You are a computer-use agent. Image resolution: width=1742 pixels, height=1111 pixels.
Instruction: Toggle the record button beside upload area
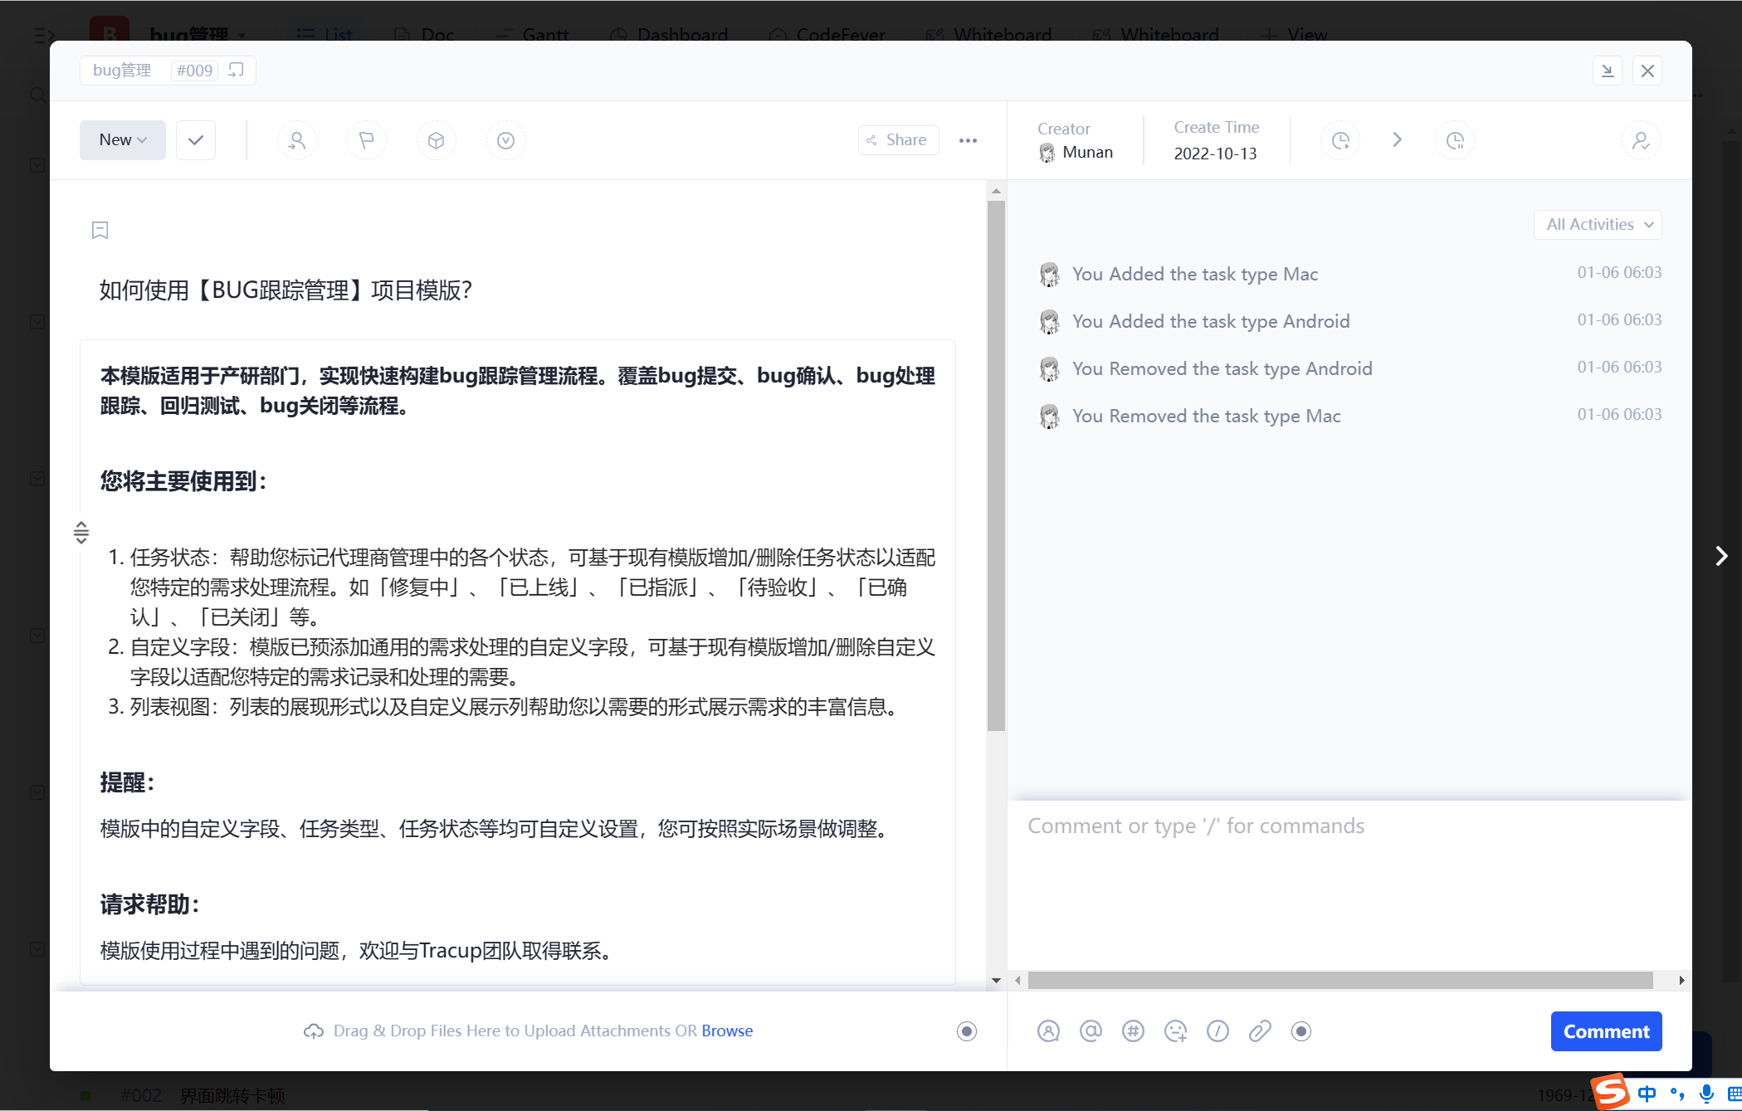(x=967, y=1031)
